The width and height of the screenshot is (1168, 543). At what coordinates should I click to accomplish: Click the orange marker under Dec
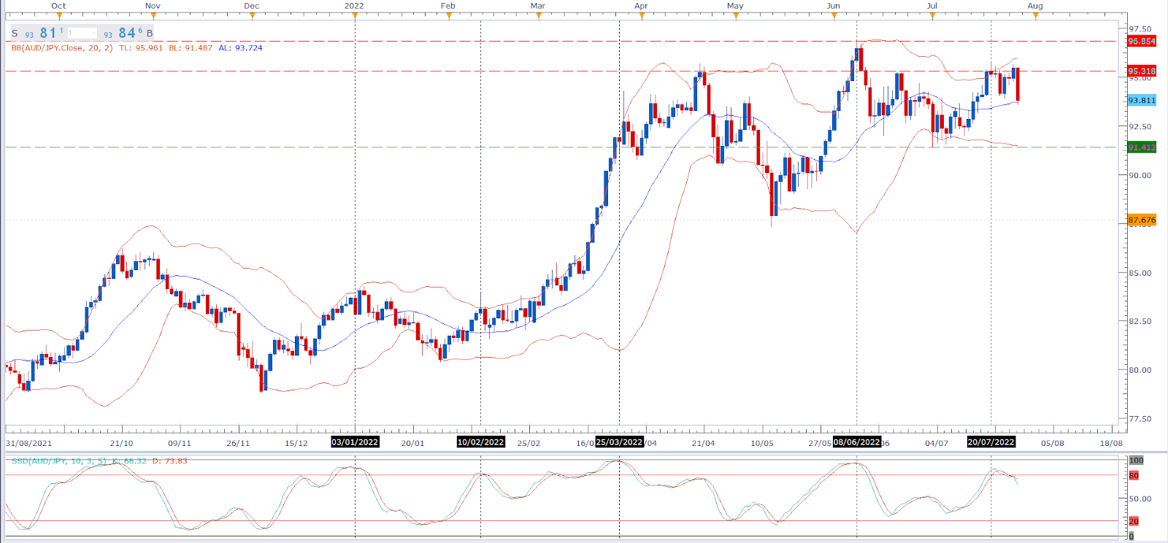coord(252,15)
